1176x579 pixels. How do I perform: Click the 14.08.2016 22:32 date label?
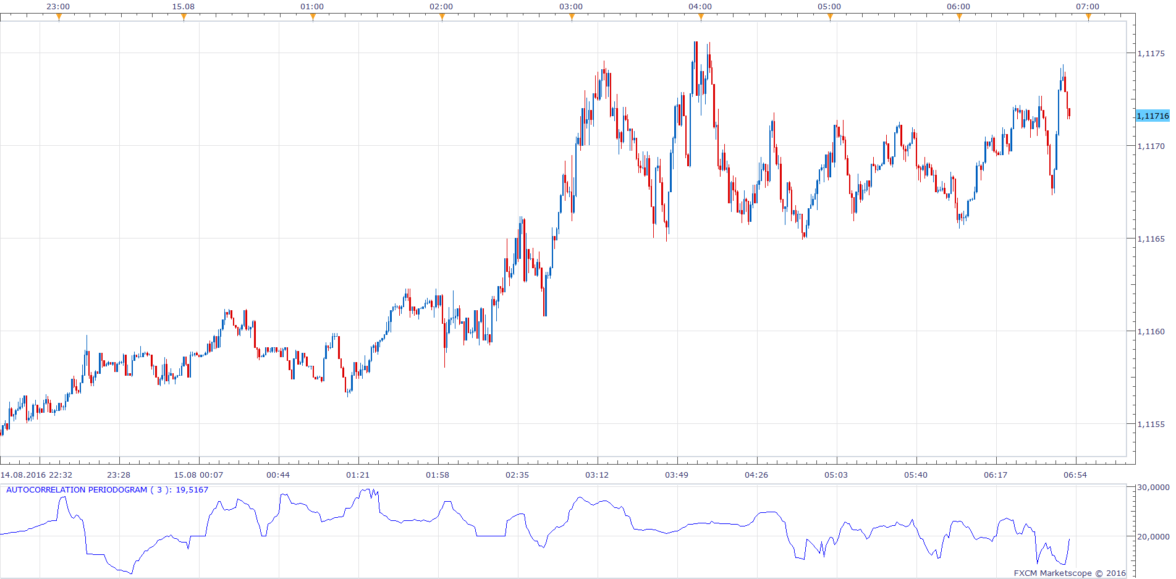[x=36, y=475]
